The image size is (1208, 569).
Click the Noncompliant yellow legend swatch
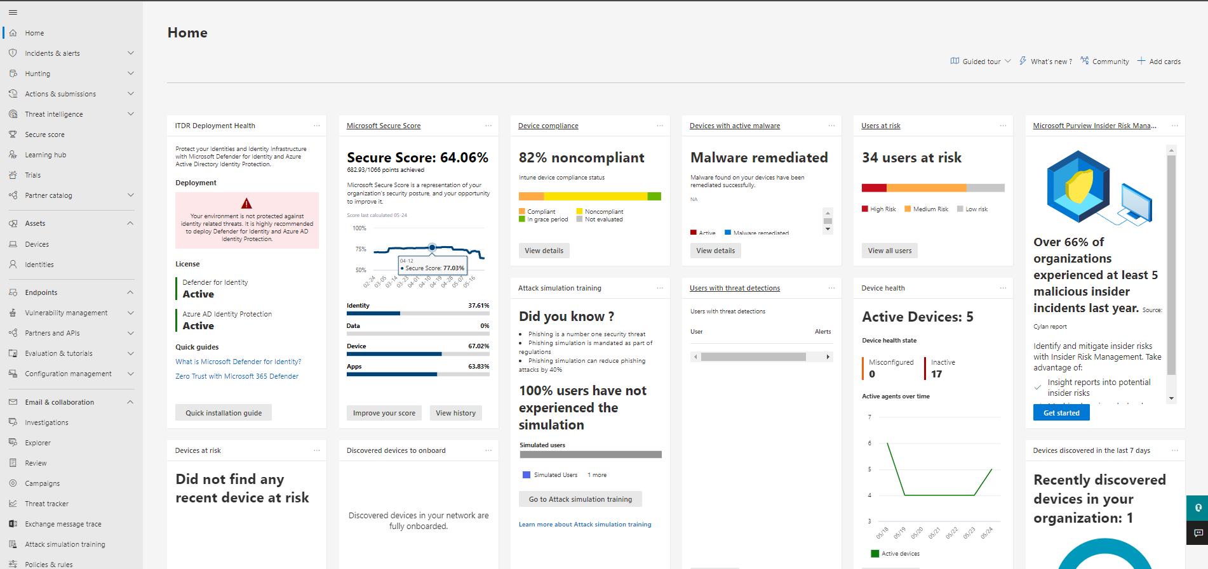[579, 211]
